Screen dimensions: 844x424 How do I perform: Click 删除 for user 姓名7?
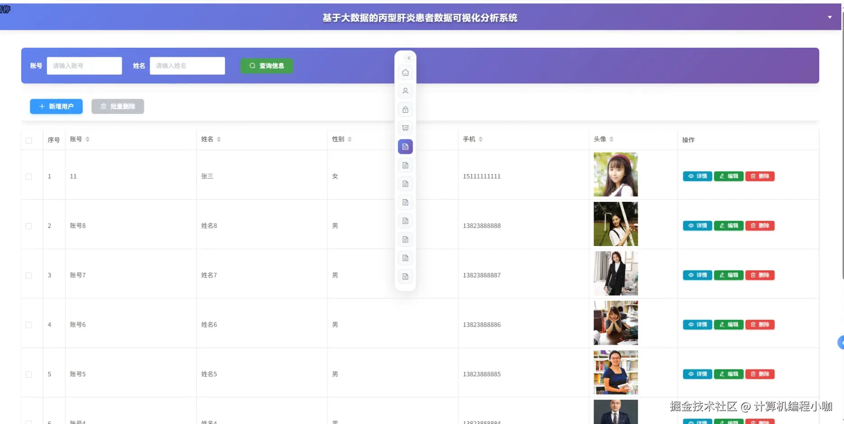point(760,275)
